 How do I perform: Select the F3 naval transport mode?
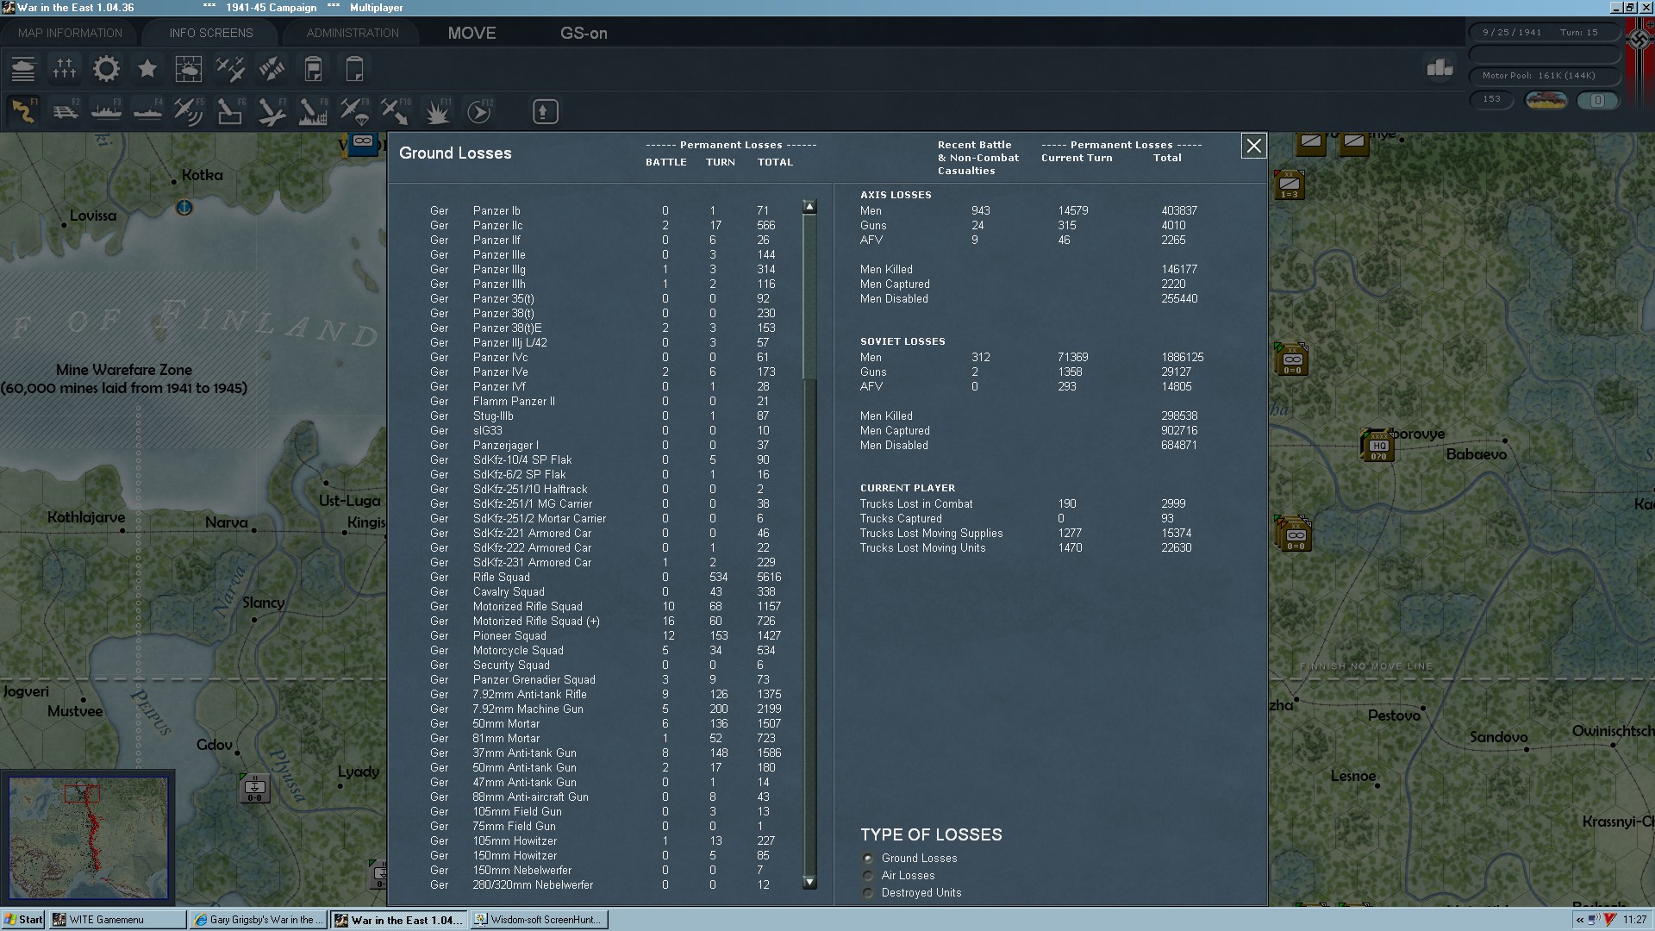(x=106, y=111)
